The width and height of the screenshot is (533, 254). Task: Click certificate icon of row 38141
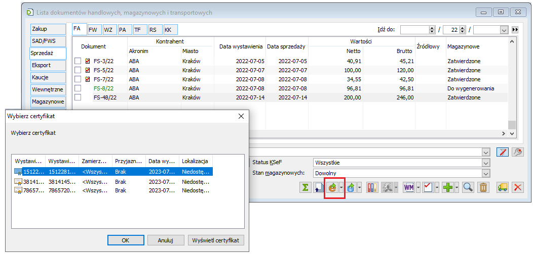click(18, 181)
